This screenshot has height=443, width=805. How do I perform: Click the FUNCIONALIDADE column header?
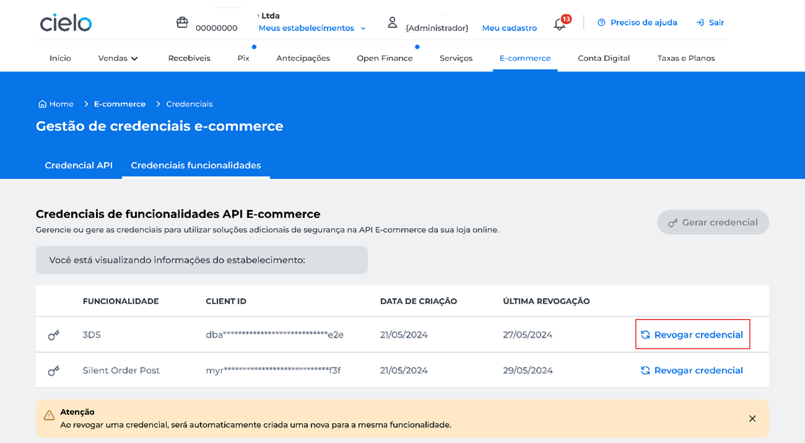(121, 301)
